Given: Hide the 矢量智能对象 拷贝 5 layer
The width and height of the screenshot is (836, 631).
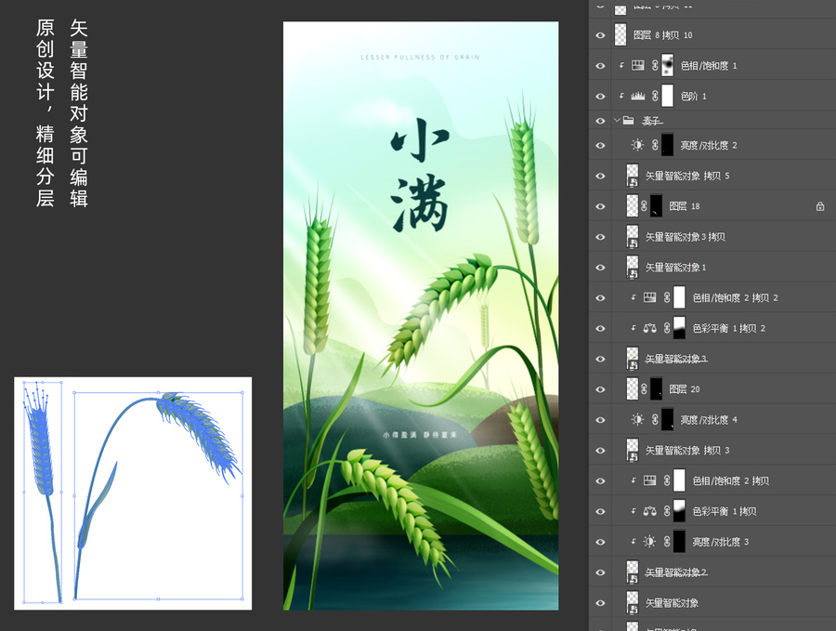Looking at the screenshot, I should (x=600, y=176).
